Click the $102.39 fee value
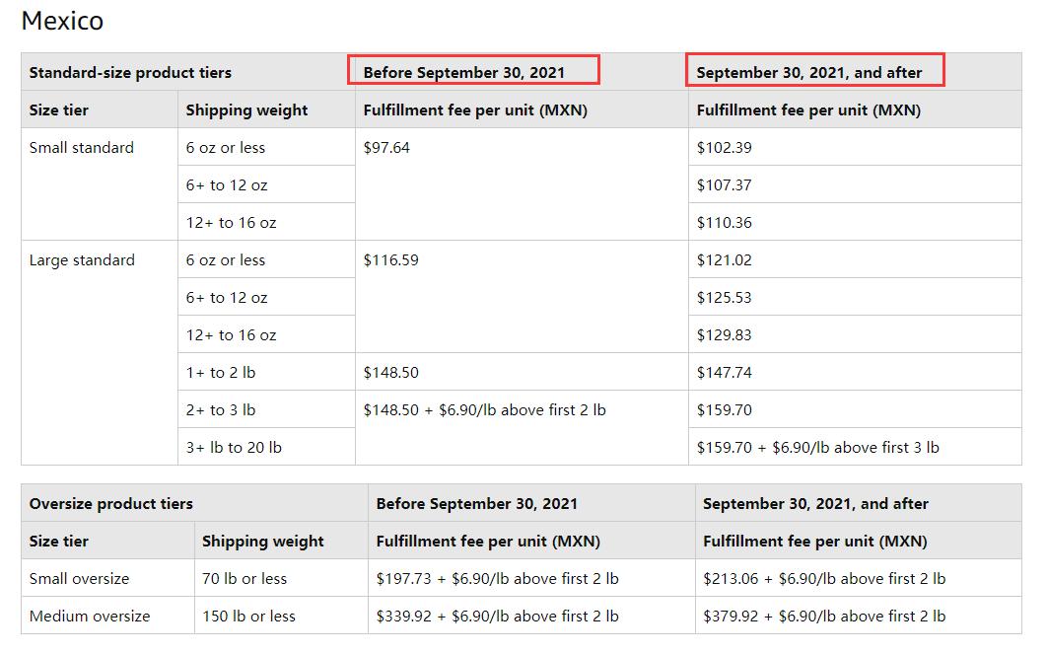This screenshot has width=1047, height=654. pos(724,148)
